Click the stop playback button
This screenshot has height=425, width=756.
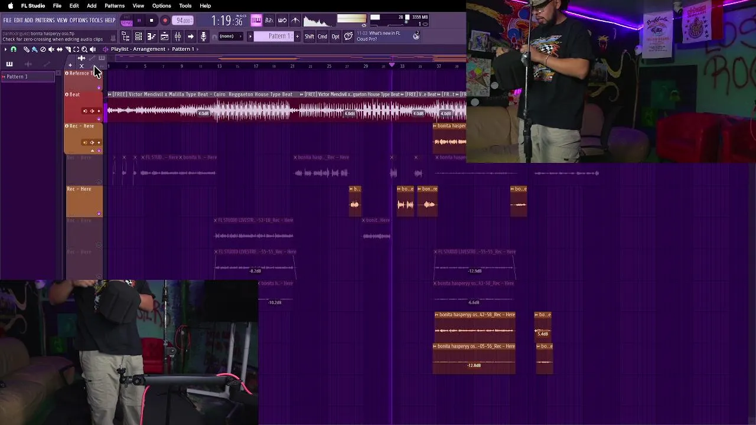[x=151, y=21]
